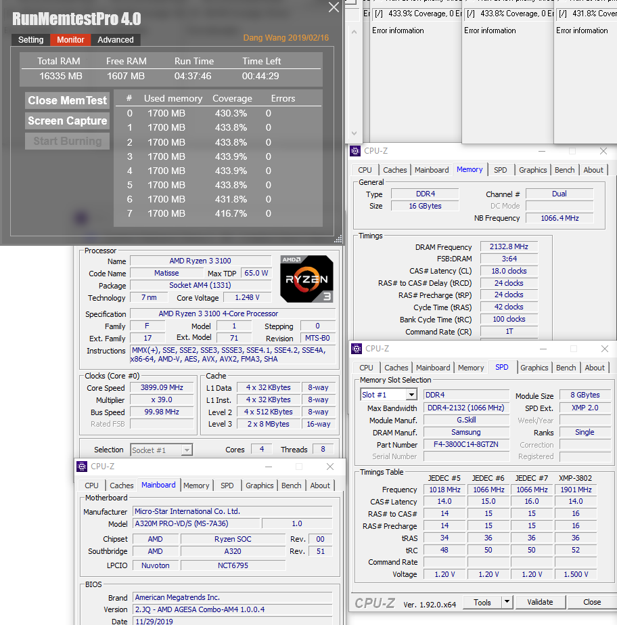
Task: Open the Socket #1 selection dropdown
Action: click(187, 450)
